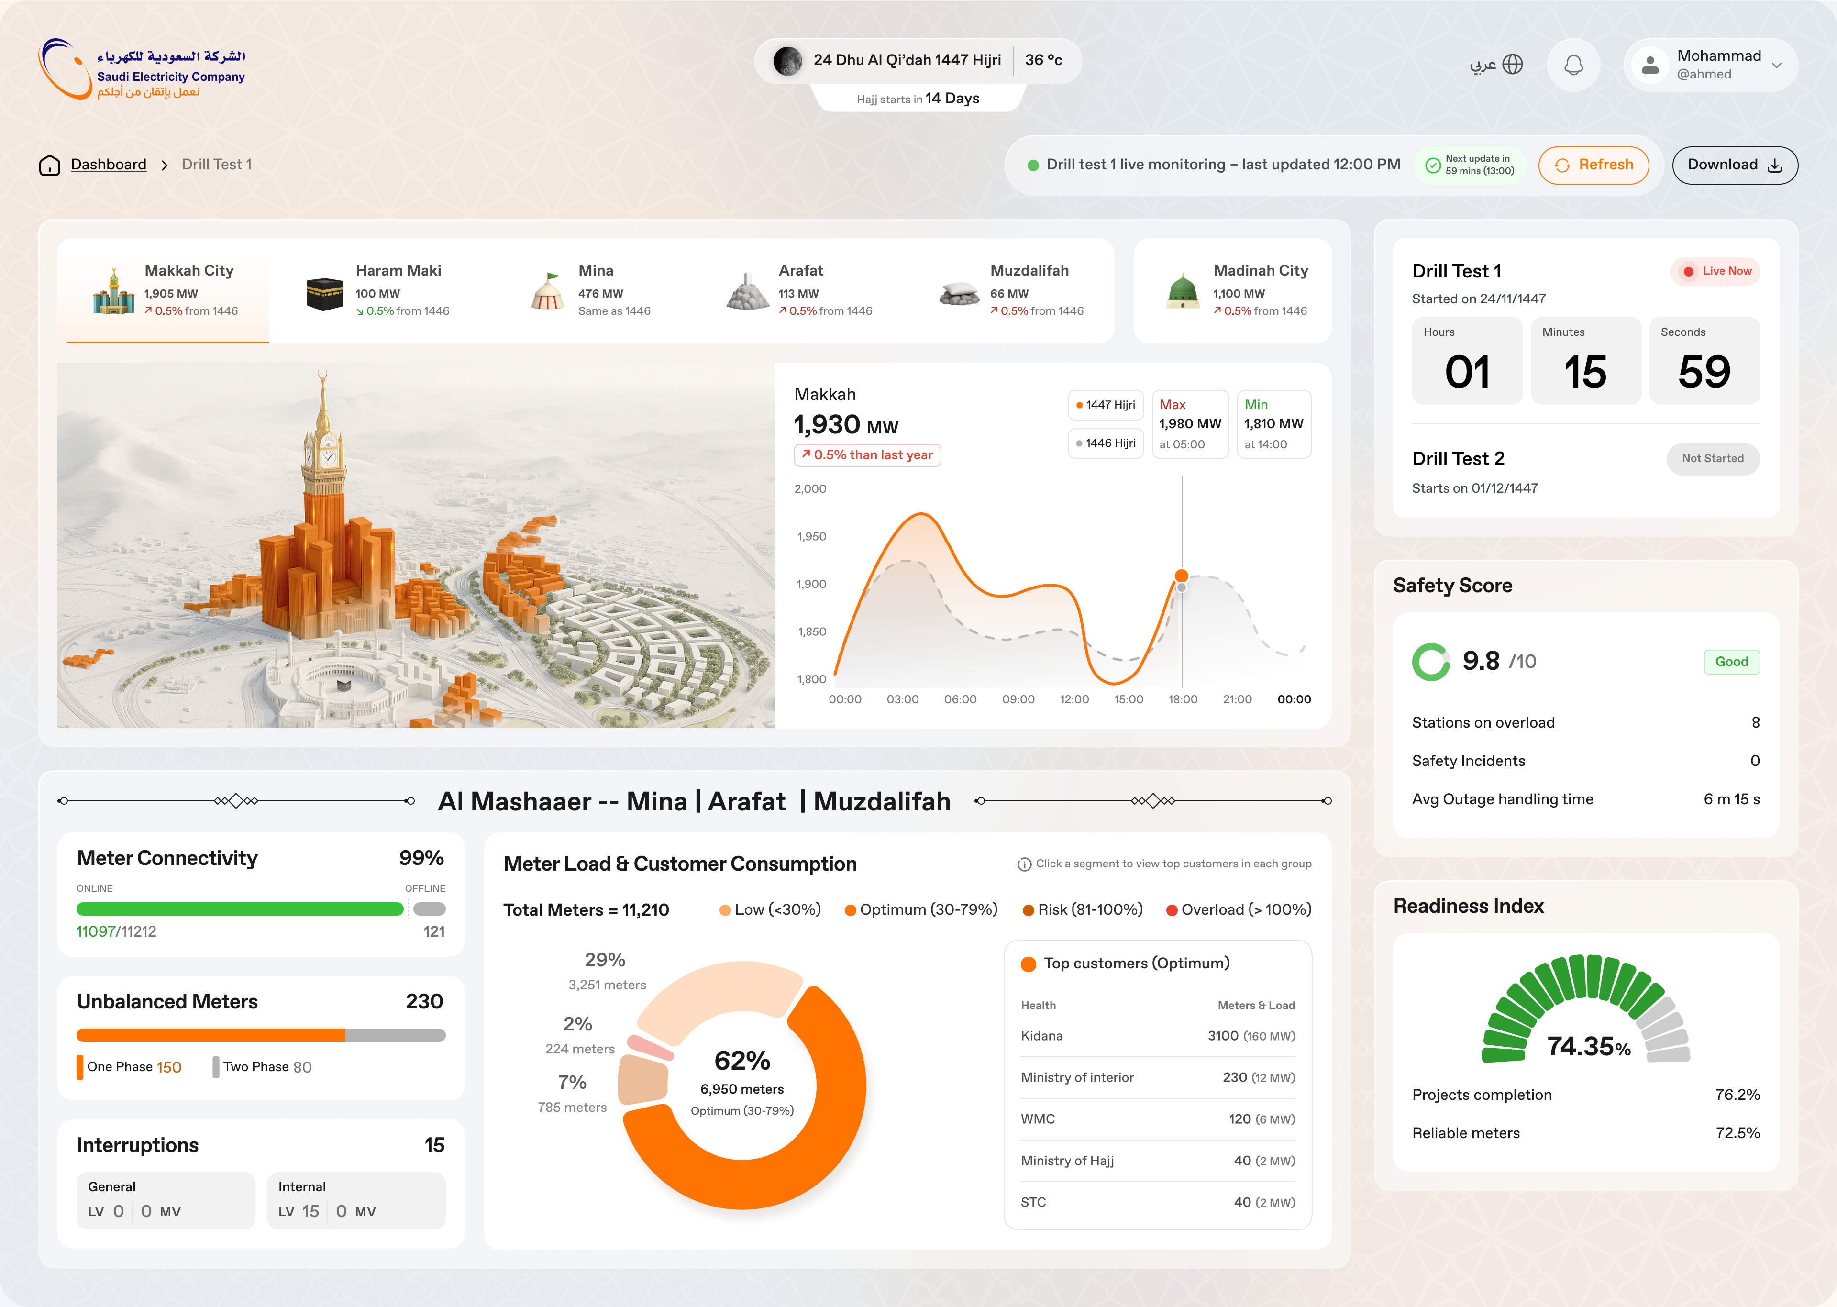Toggle the 1446 Hijri chart series
Screen dimensions: 1837x1307
tap(1106, 443)
